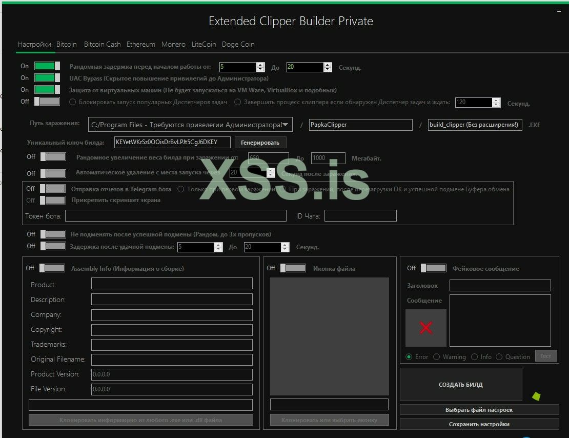
Task: Open the Monero tab
Action: pos(173,45)
